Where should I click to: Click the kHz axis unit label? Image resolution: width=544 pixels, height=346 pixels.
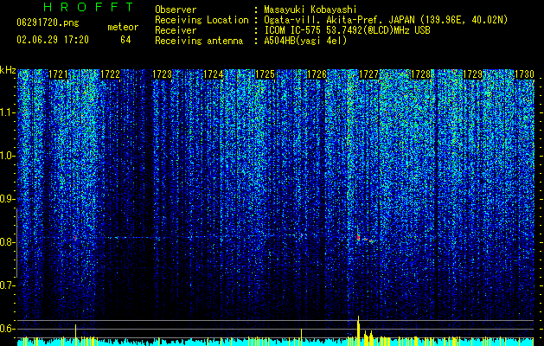[8, 70]
